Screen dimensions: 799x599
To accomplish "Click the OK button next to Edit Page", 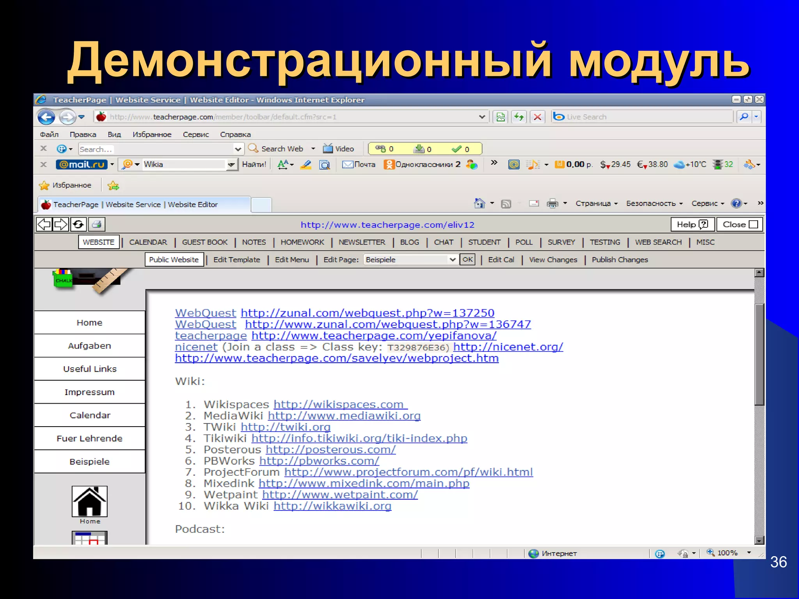I will pyautogui.click(x=468, y=260).
